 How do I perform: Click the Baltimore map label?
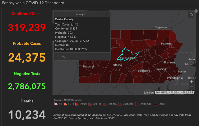[x=149, y=93]
